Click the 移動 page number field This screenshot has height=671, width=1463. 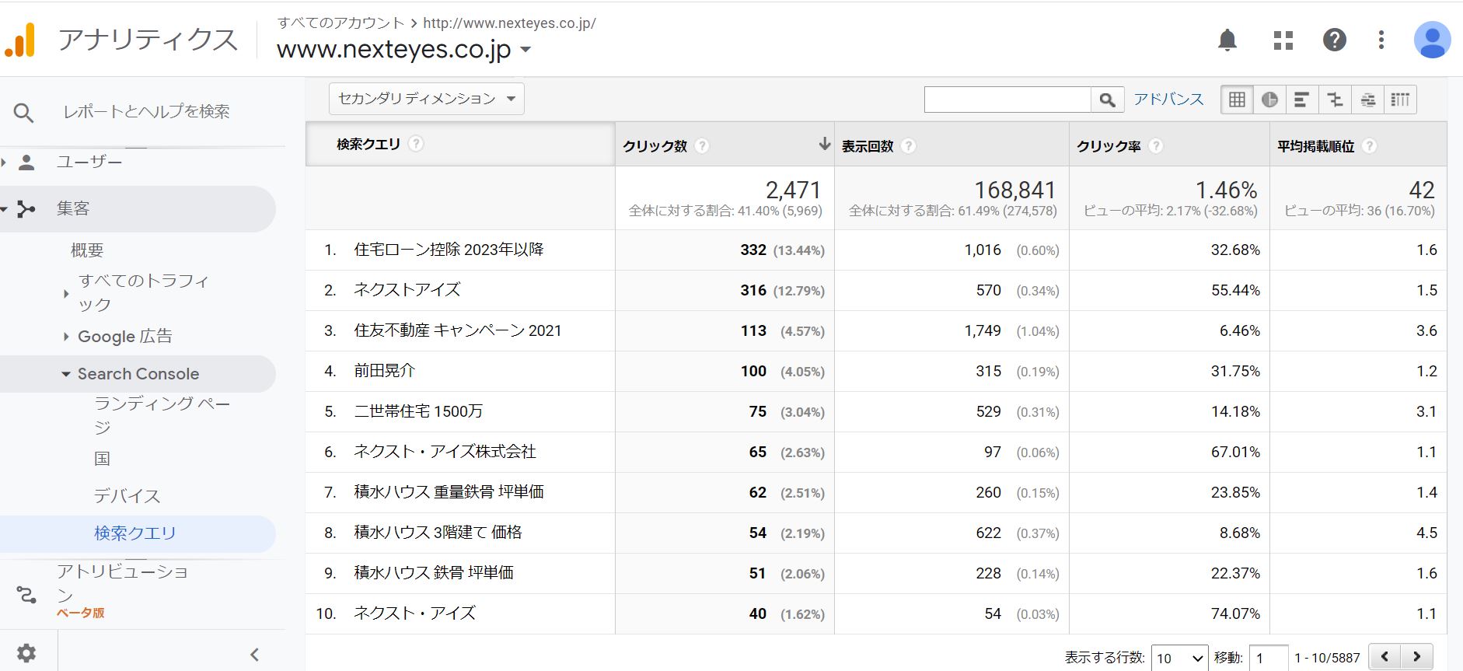(1268, 658)
